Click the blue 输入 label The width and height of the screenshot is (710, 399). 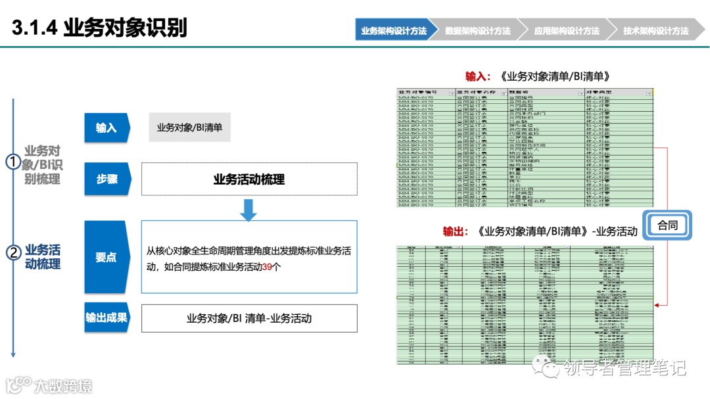[107, 128]
